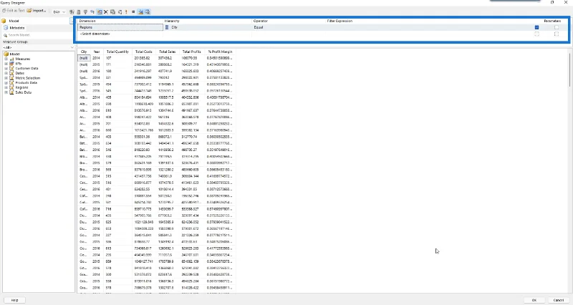This screenshot has height=305, width=573.
Task: Click the Total Profits column header
Action: (x=192, y=52)
